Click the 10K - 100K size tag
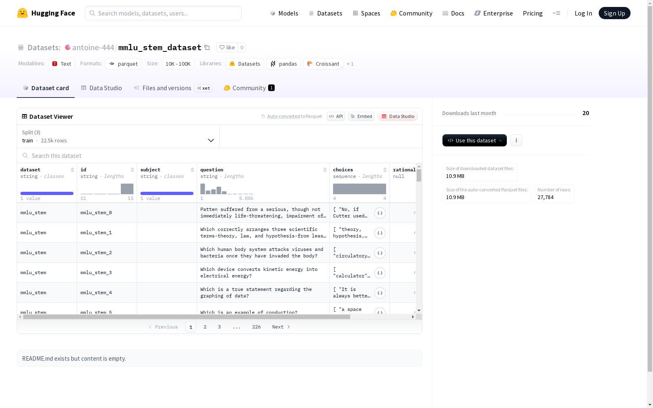Viewport: 653px width, 408px height. 178,64
